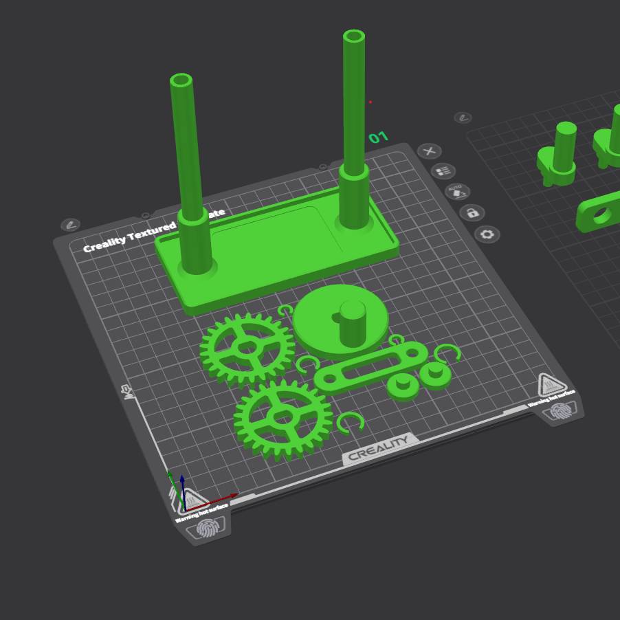Click the edit plate name icon on first plate

(70, 225)
